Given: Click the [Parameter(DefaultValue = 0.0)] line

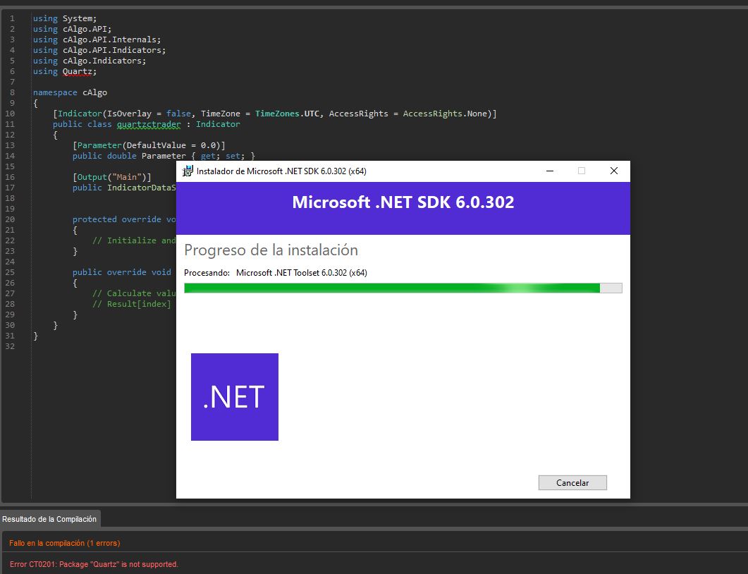Looking at the screenshot, I should pyautogui.click(x=149, y=145).
